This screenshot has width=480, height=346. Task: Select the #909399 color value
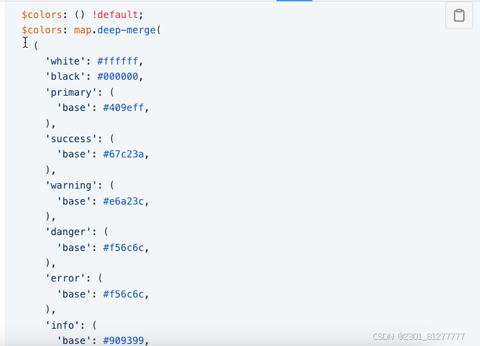[123, 340]
